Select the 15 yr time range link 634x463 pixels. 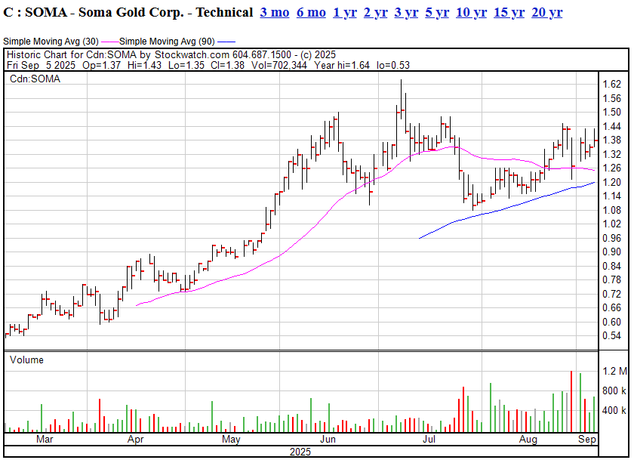(x=509, y=13)
